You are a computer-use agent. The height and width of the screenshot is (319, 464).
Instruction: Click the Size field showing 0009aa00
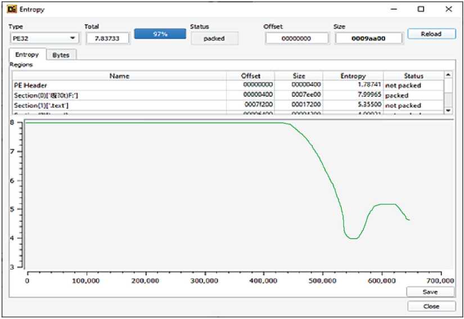(x=369, y=38)
